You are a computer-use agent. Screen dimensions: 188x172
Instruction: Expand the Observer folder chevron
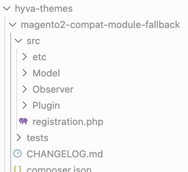point(25,89)
